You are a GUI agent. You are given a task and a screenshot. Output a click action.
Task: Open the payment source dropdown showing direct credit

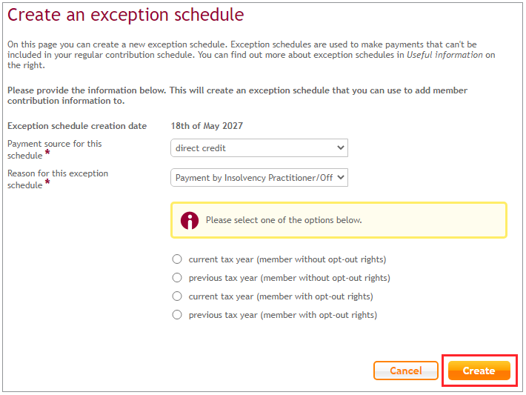click(x=259, y=147)
